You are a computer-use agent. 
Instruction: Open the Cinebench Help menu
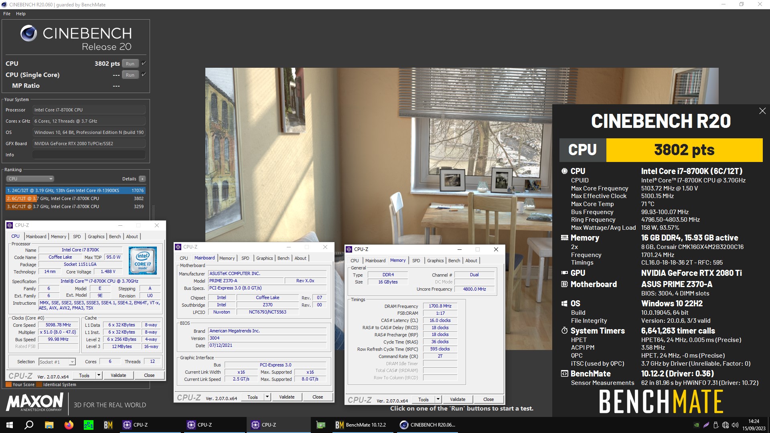click(21, 14)
